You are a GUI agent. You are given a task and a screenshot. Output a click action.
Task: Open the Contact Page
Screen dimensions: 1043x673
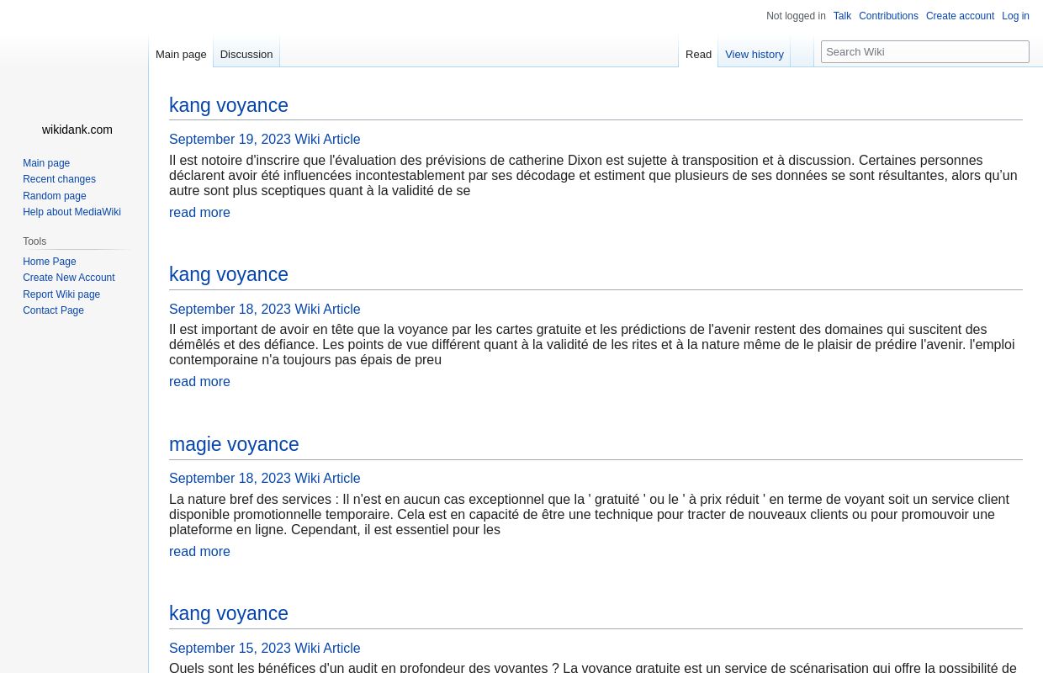click(53, 310)
